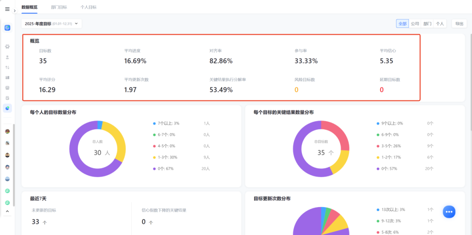Expand the sidebar with the arrow chevron
The image size is (472, 235).
pyautogui.click(x=14, y=10)
